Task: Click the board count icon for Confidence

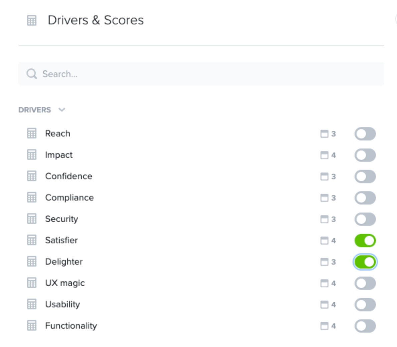Action: (324, 177)
